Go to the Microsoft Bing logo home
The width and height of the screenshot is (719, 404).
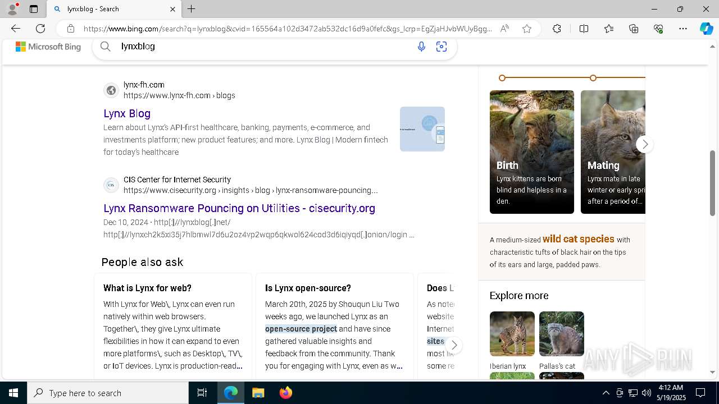click(48, 47)
